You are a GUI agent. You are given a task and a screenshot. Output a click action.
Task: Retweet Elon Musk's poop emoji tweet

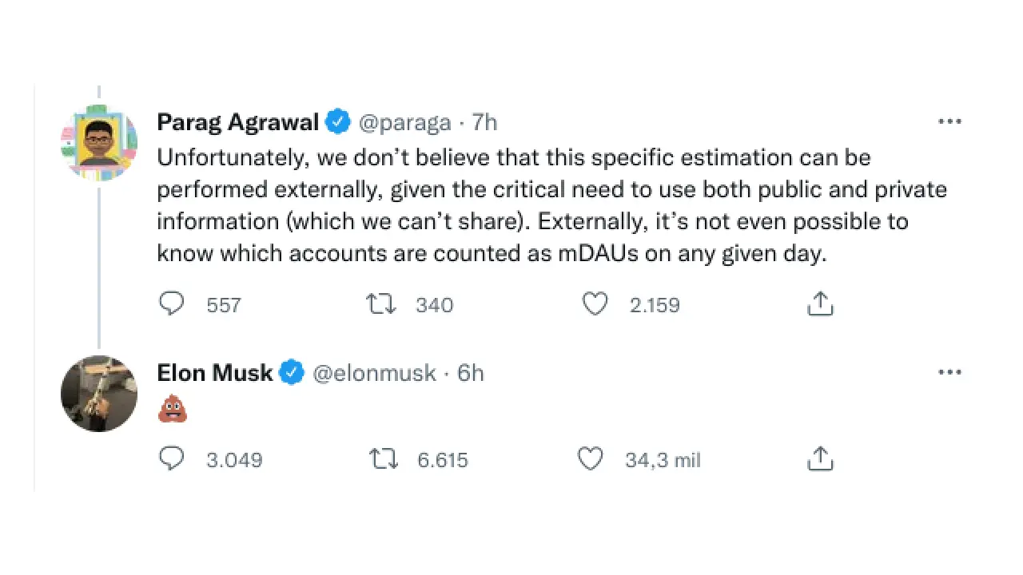pyautogui.click(x=382, y=459)
